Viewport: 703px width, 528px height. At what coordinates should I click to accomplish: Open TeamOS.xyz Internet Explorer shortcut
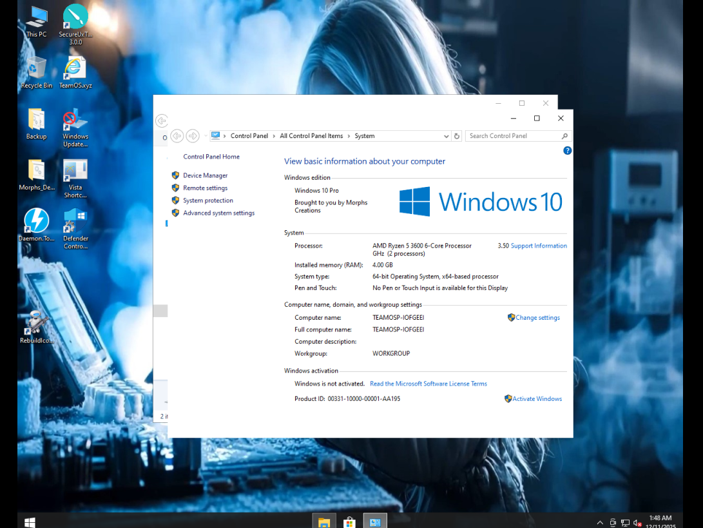click(75, 73)
